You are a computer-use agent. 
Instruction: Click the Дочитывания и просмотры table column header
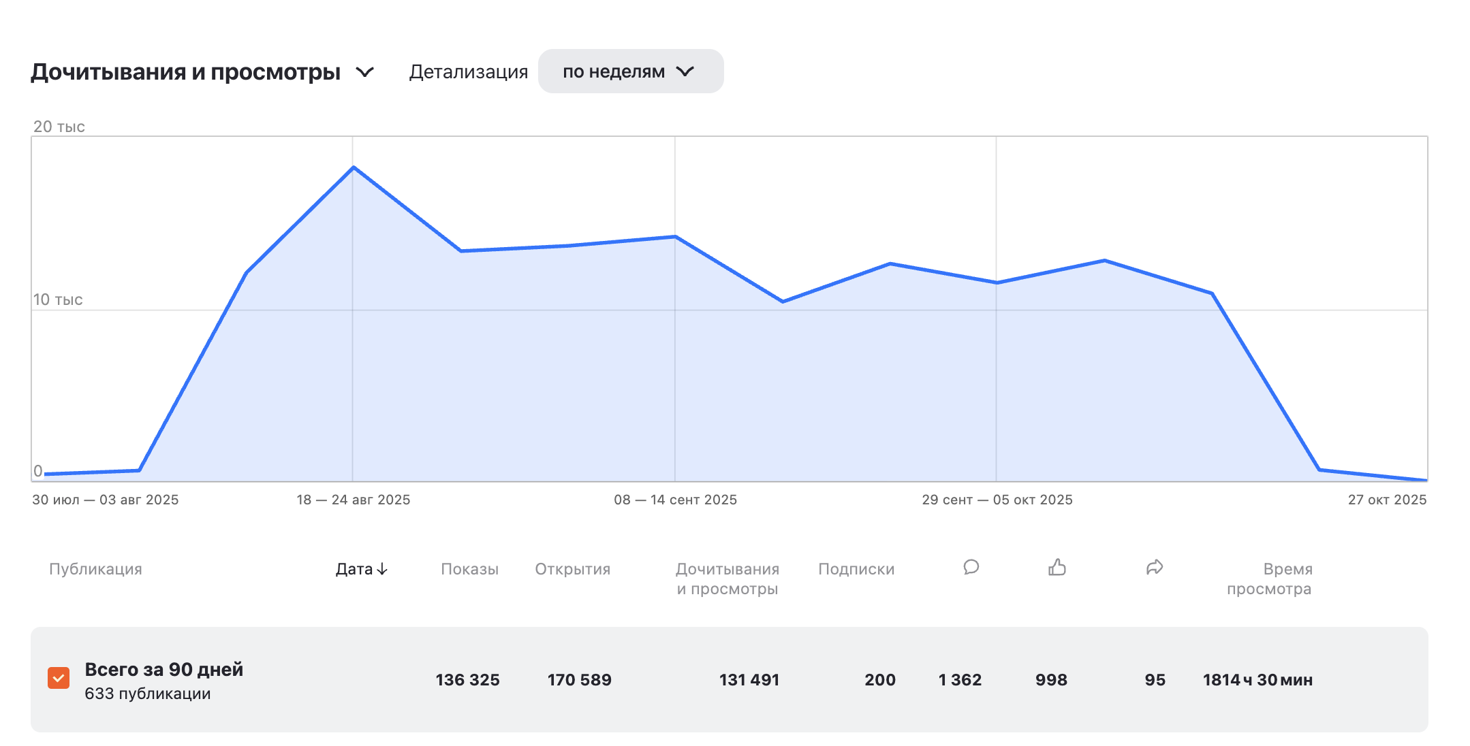coord(727,579)
